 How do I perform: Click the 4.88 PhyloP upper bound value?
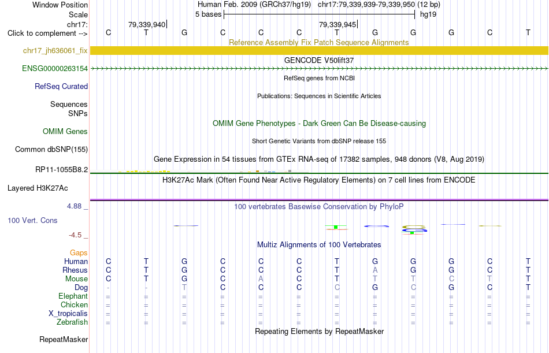pyautogui.click(x=74, y=206)
